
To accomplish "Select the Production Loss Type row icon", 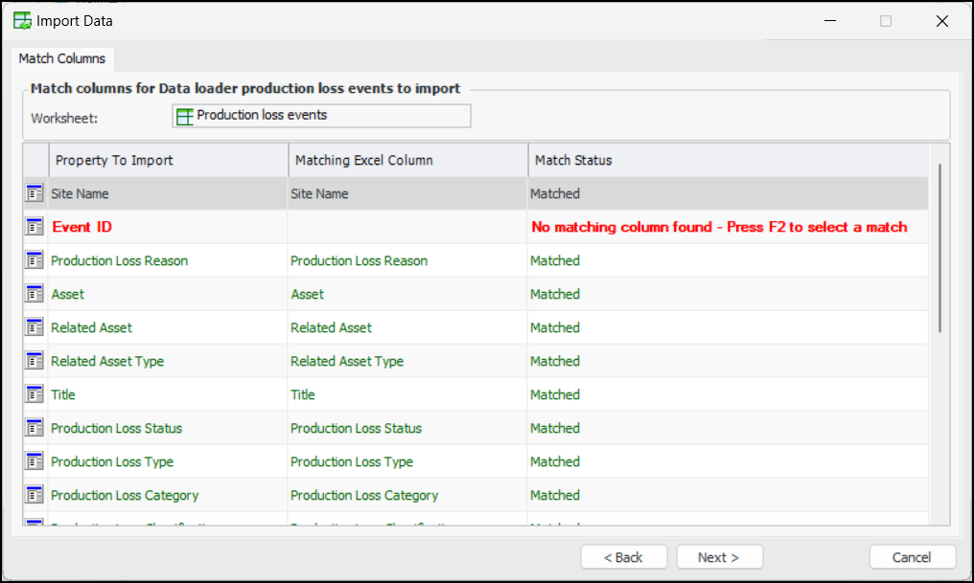I will pos(35,461).
